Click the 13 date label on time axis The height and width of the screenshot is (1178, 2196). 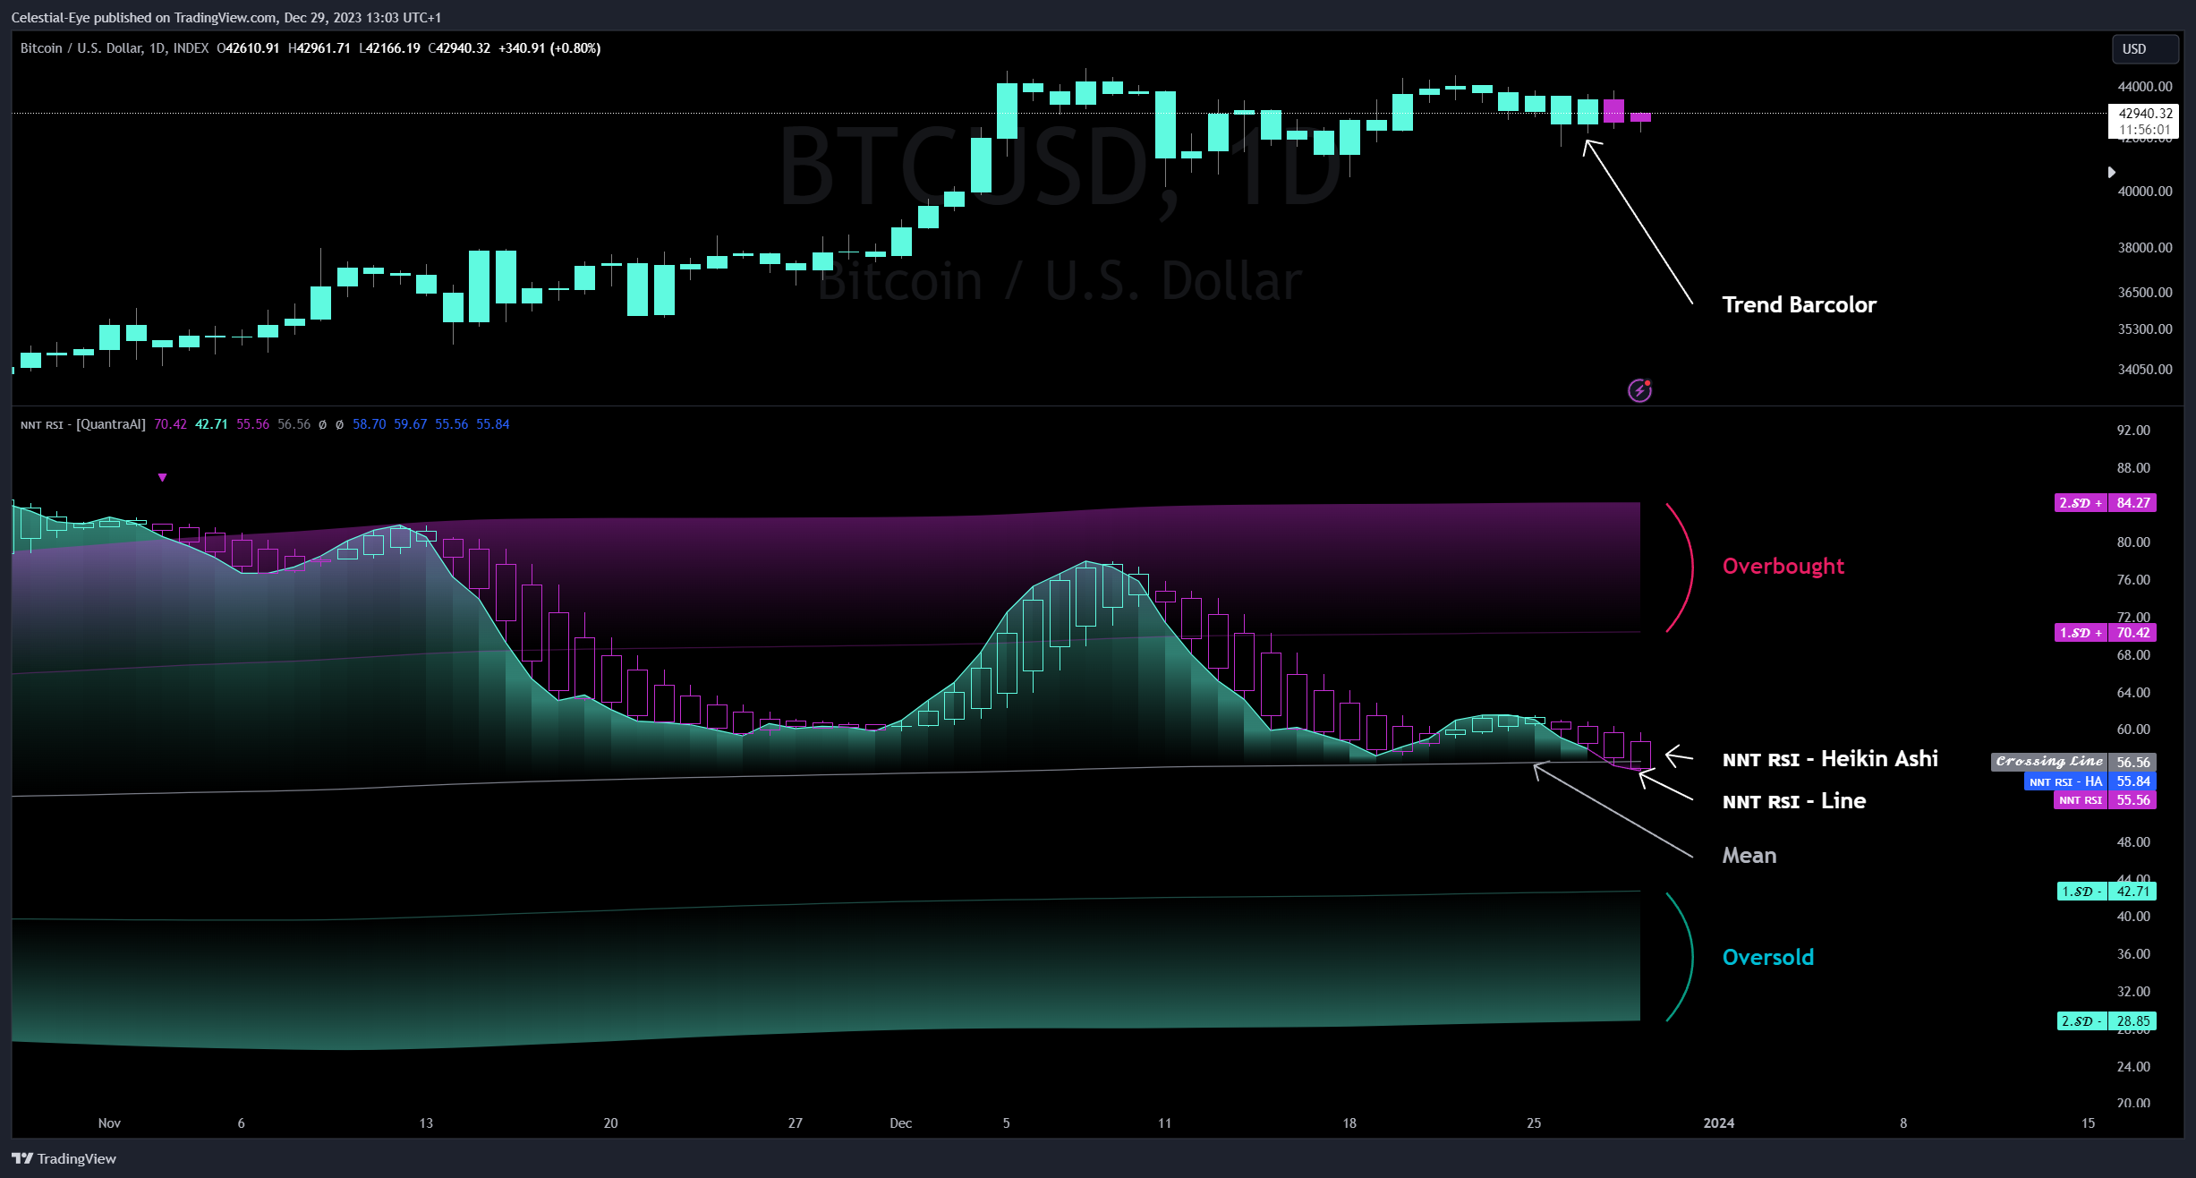click(x=426, y=1123)
